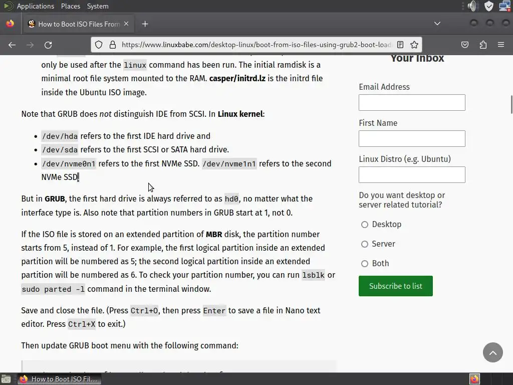Image resolution: width=513 pixels, height=385 pixels.
Task: Select the Server radio option
Action: 365,244
